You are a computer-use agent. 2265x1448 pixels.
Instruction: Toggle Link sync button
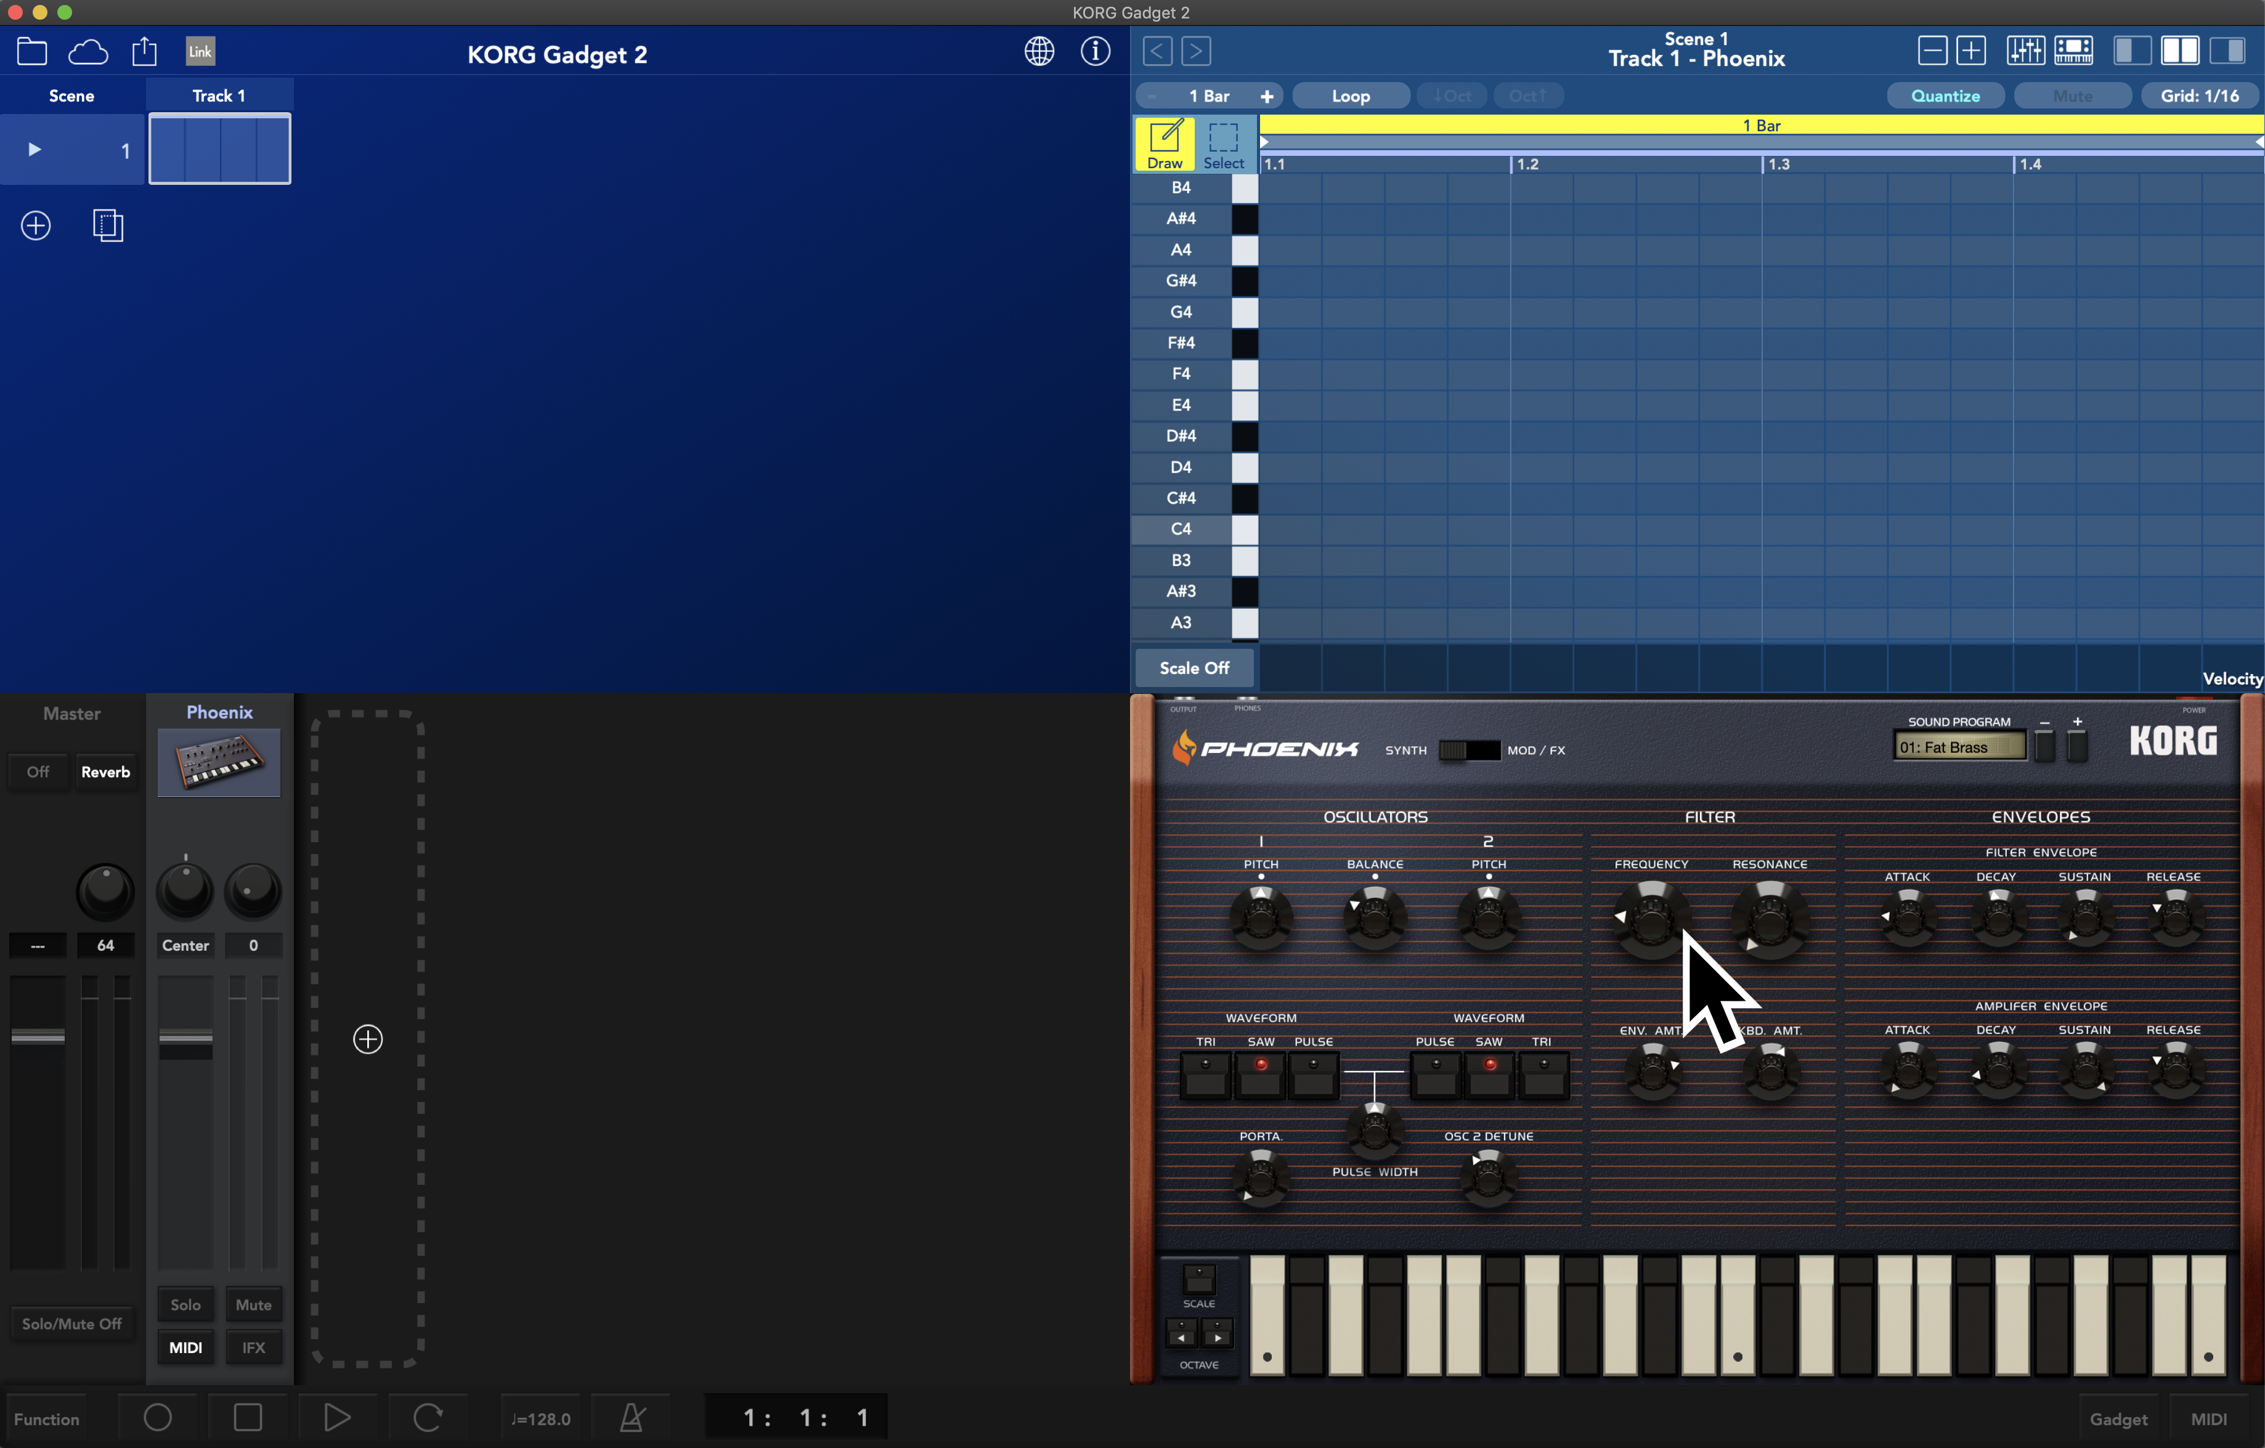[200, 51]
